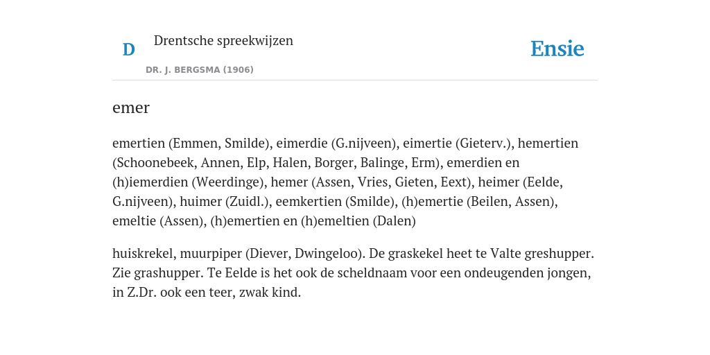This screenshot has height=355, width=710.
Task: Click the word emeltie in the paragraph
Action: coord(134,221)
